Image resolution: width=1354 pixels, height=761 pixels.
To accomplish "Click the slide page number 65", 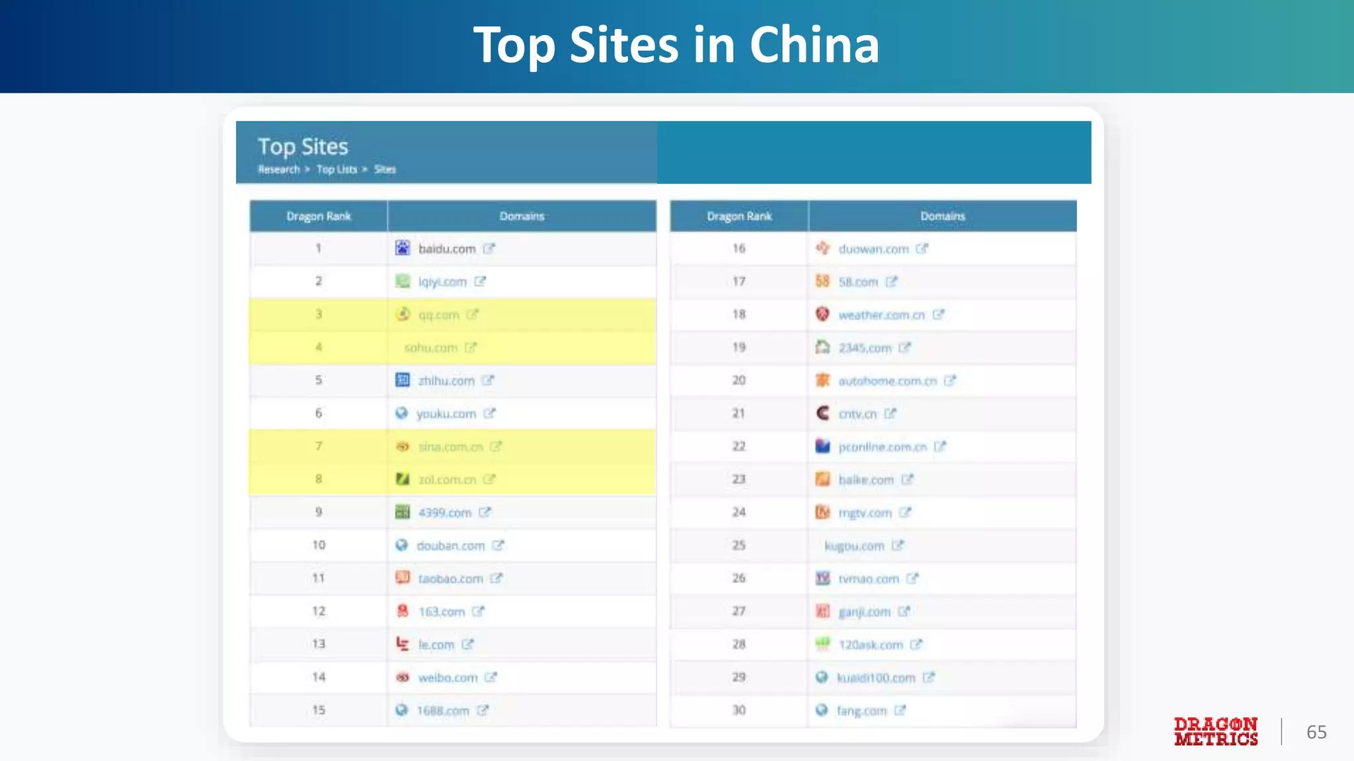I will click(x=1316, y=732).
